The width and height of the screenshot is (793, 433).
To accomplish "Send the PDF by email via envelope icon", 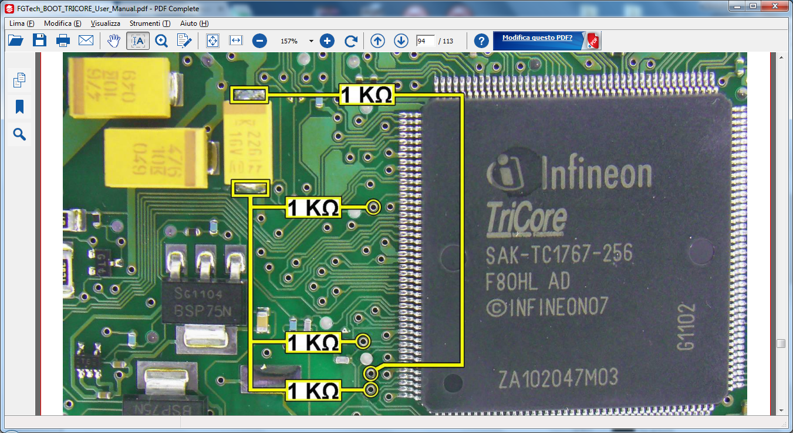I will 86,40.
